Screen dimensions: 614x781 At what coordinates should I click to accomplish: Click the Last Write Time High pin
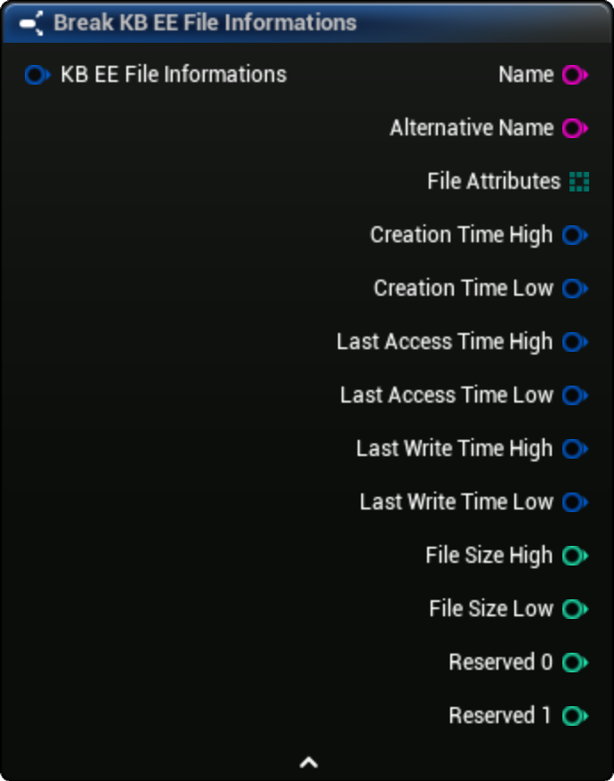point(574,449)
